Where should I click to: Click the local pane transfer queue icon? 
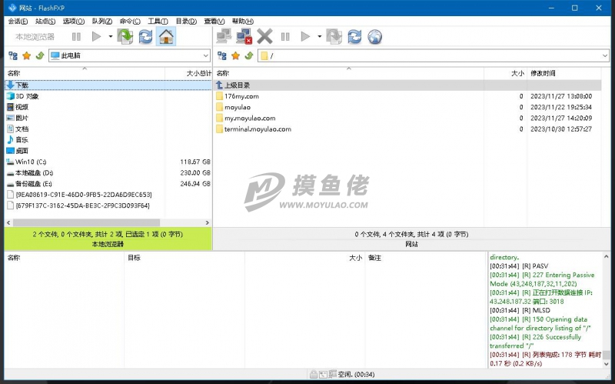tap(125, 37)
